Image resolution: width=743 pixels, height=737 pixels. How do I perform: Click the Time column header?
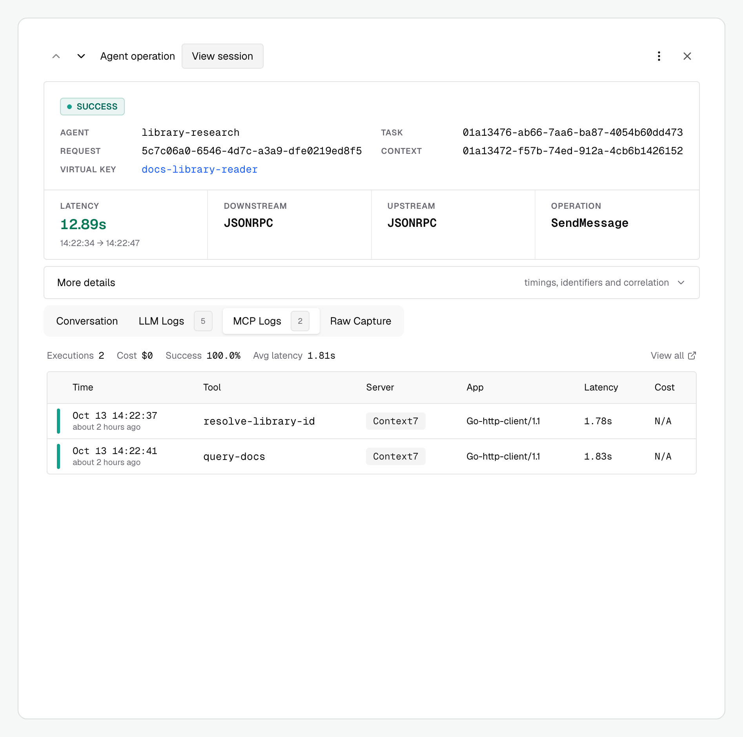click(x=83, y=387)
